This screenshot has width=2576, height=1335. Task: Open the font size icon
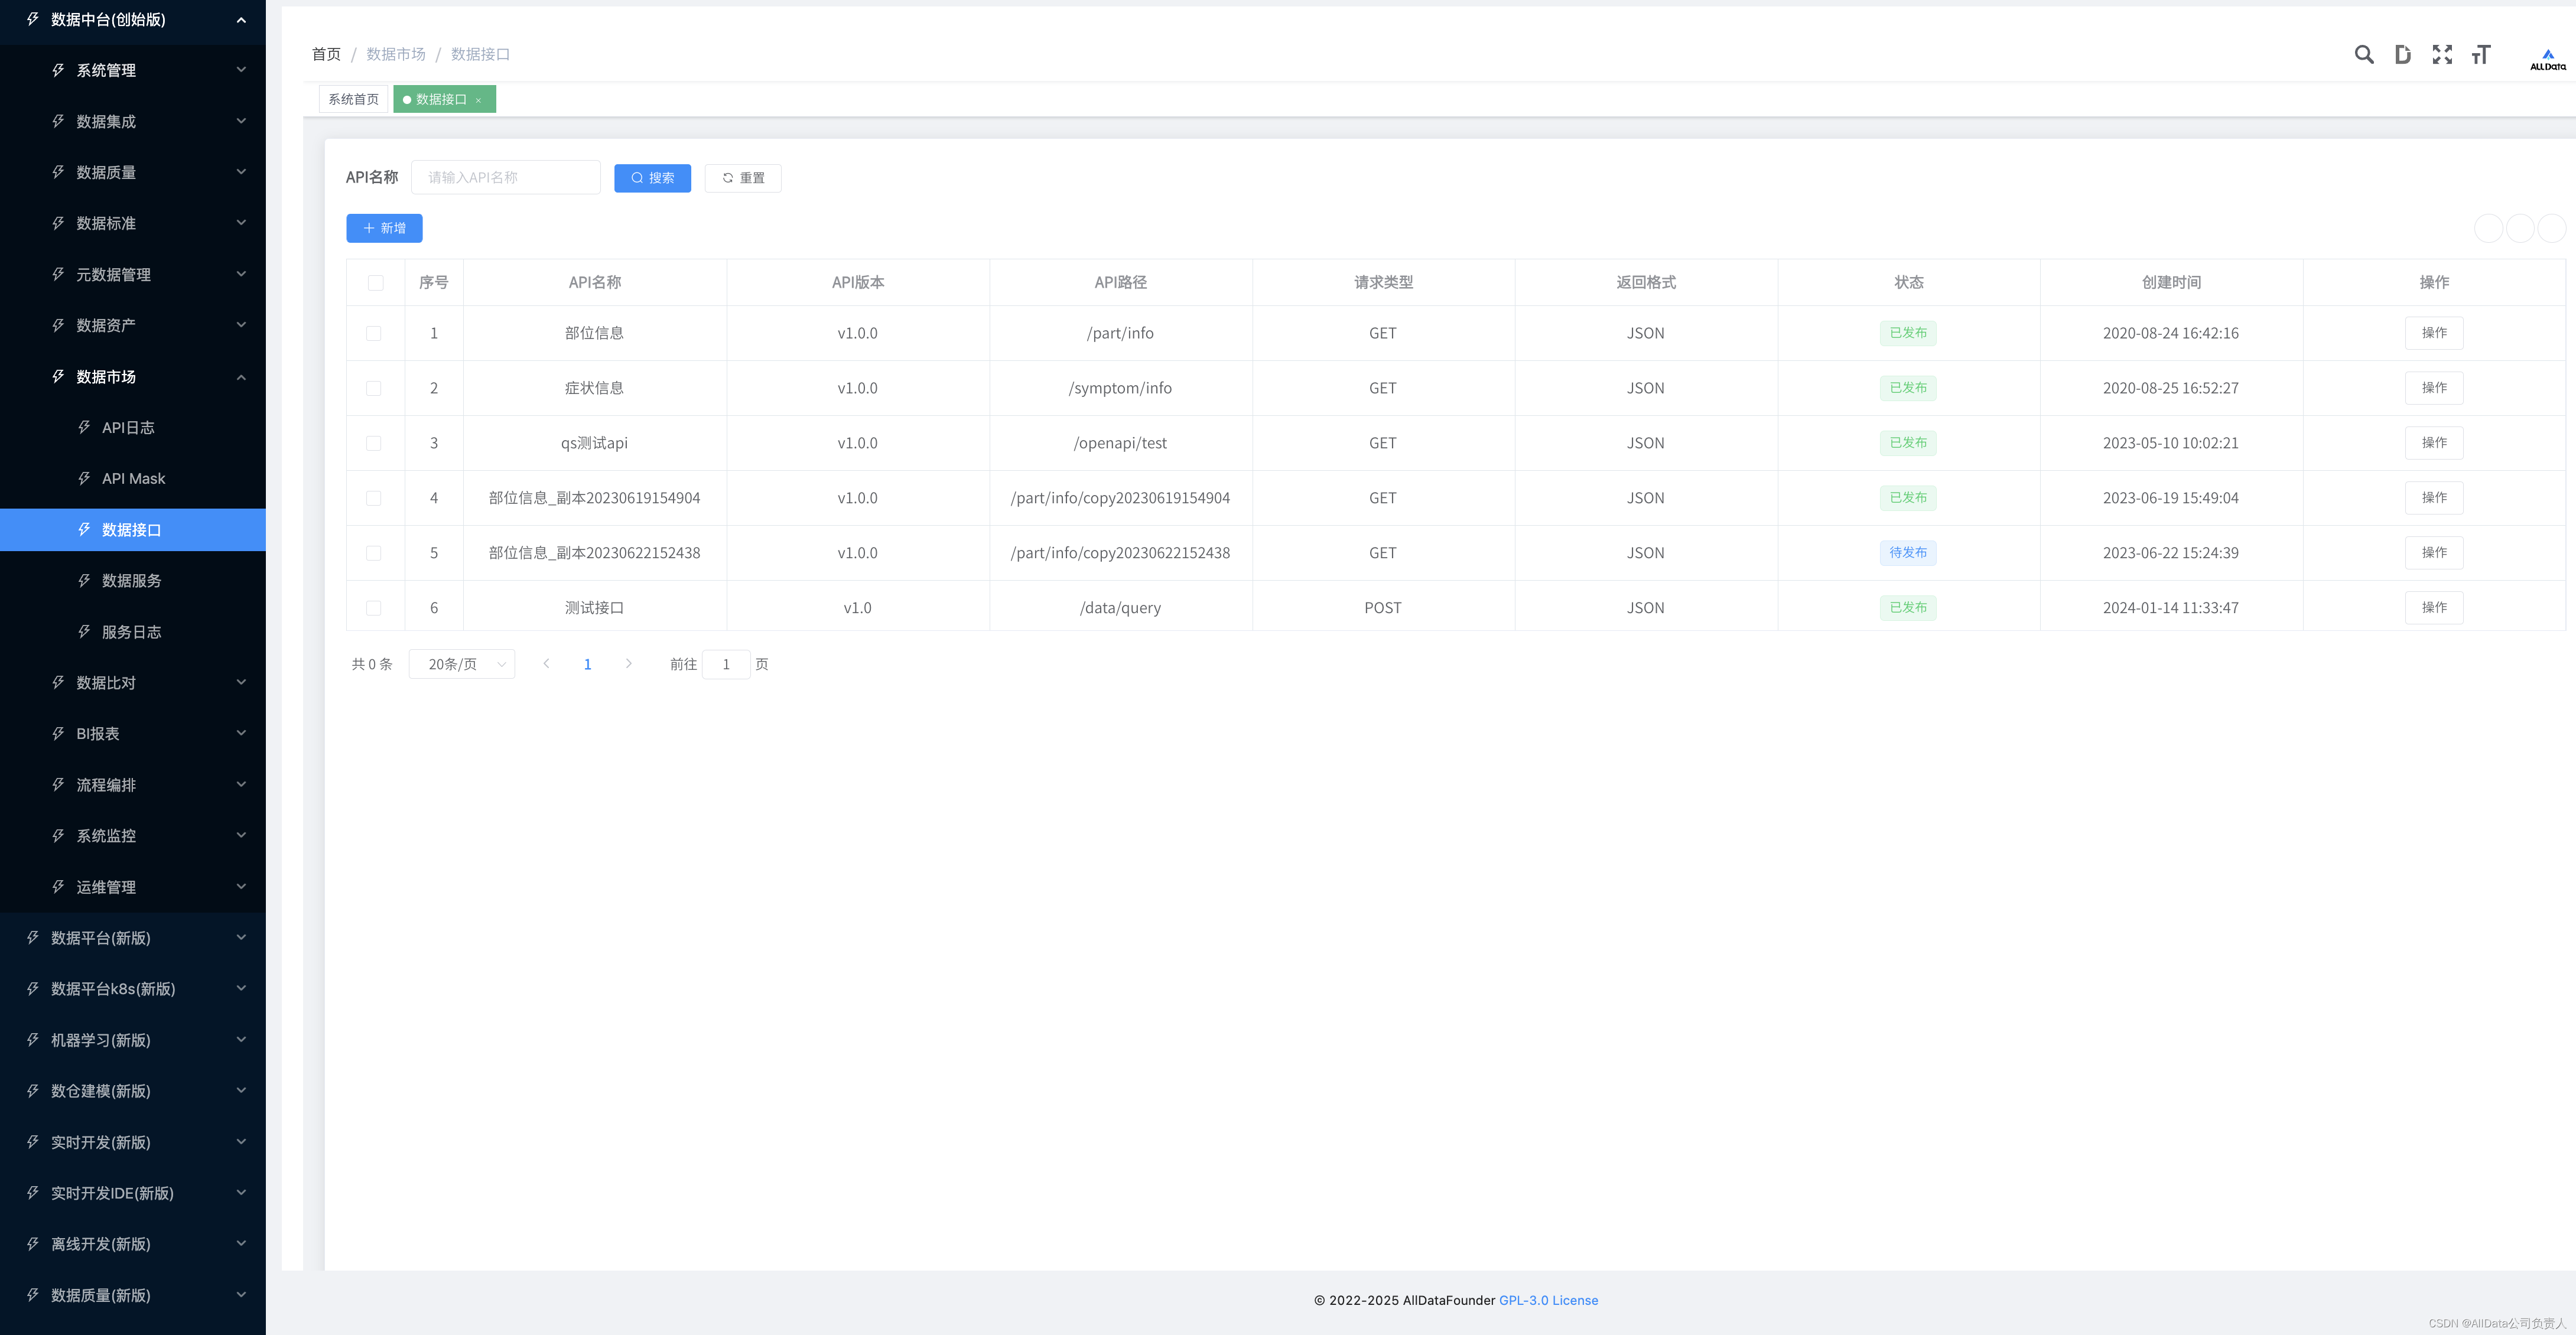click(x=2481, y=55)
